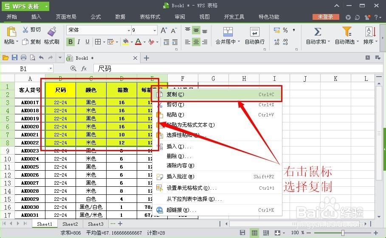Screen dimensions: 386x238
Task: Click the Paste (粘贴) clipboard icon
Action: click(x=11, y=32)
